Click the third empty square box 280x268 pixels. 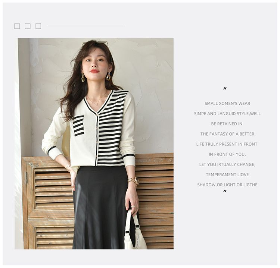(x=38, y=26)
